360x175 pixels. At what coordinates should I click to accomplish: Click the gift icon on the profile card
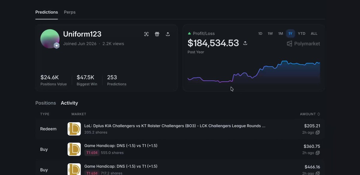coord(157,34)
